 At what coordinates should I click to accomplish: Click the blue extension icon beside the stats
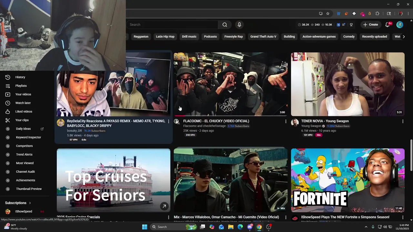click(x=338, y=24)
